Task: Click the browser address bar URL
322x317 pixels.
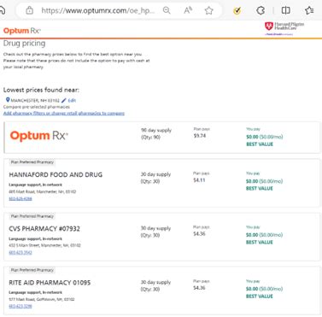Action: click(98, 11)
